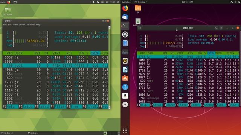Open LibreOffice Writer in the Ubuntu dock

[125, 70]
